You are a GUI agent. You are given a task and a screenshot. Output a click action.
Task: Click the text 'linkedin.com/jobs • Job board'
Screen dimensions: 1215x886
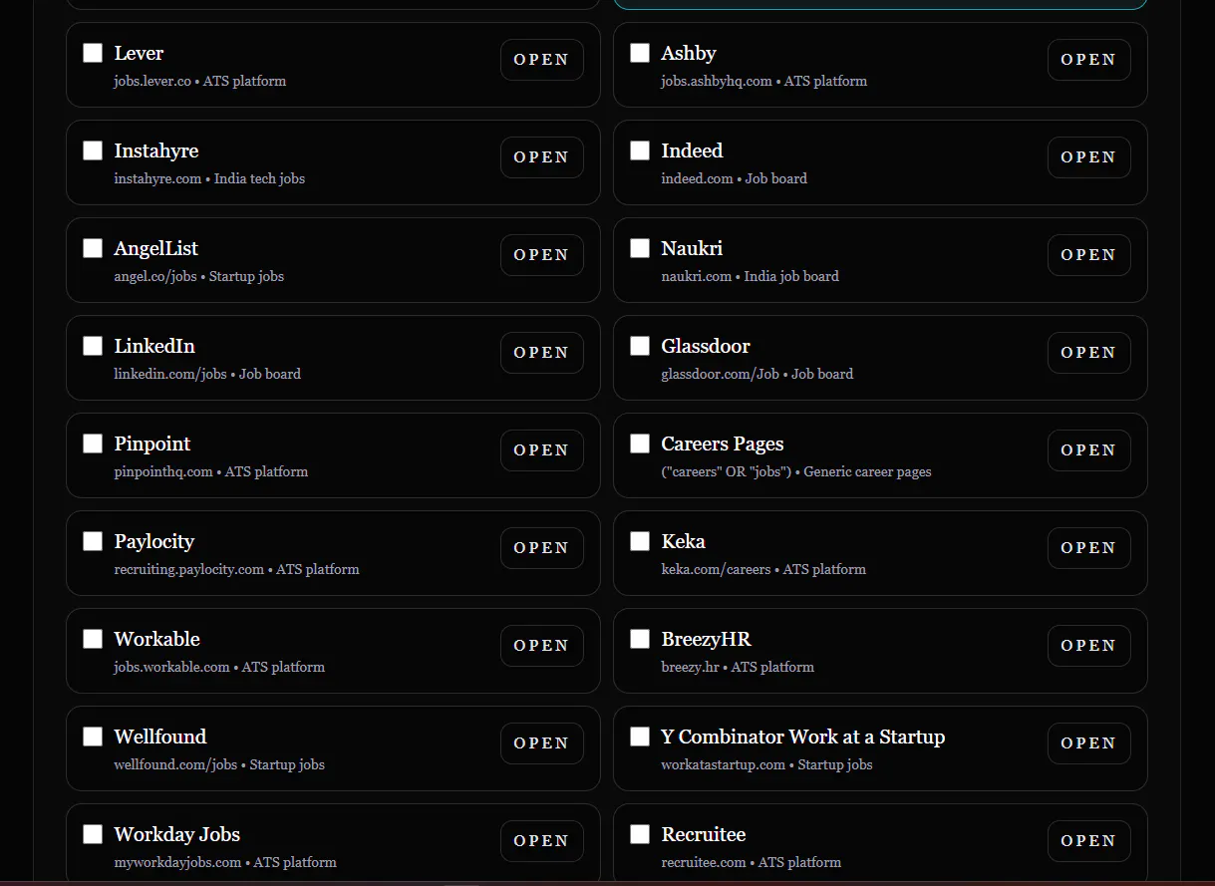(x=207, y=374)
